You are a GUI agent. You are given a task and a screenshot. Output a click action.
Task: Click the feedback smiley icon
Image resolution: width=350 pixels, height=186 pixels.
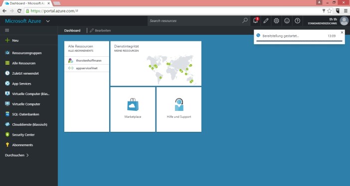point(287,21)
